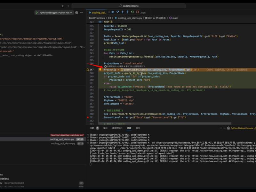Click the BestPractices/03 breakpoint entry numbered 261
Screen dimensions: 256x192
42,183
